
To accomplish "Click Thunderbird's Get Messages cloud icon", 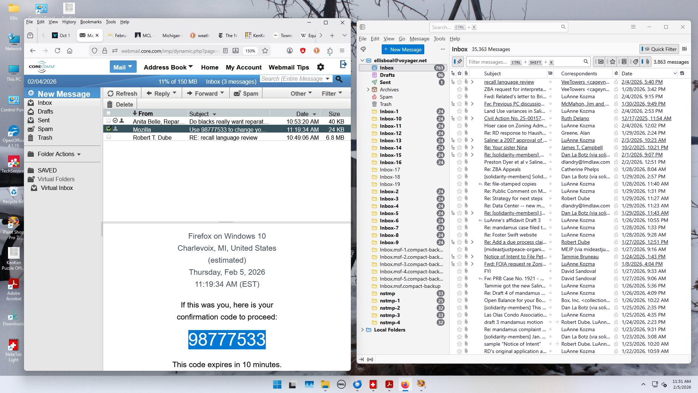I will (x=363, y=49).
